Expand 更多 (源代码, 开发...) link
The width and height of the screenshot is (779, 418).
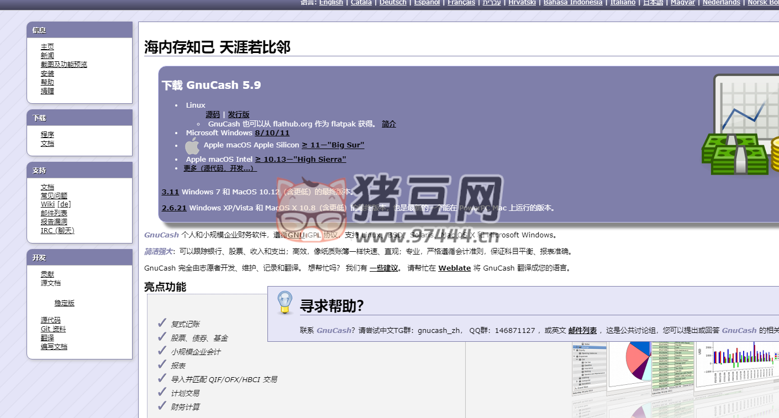coord(220,168)
